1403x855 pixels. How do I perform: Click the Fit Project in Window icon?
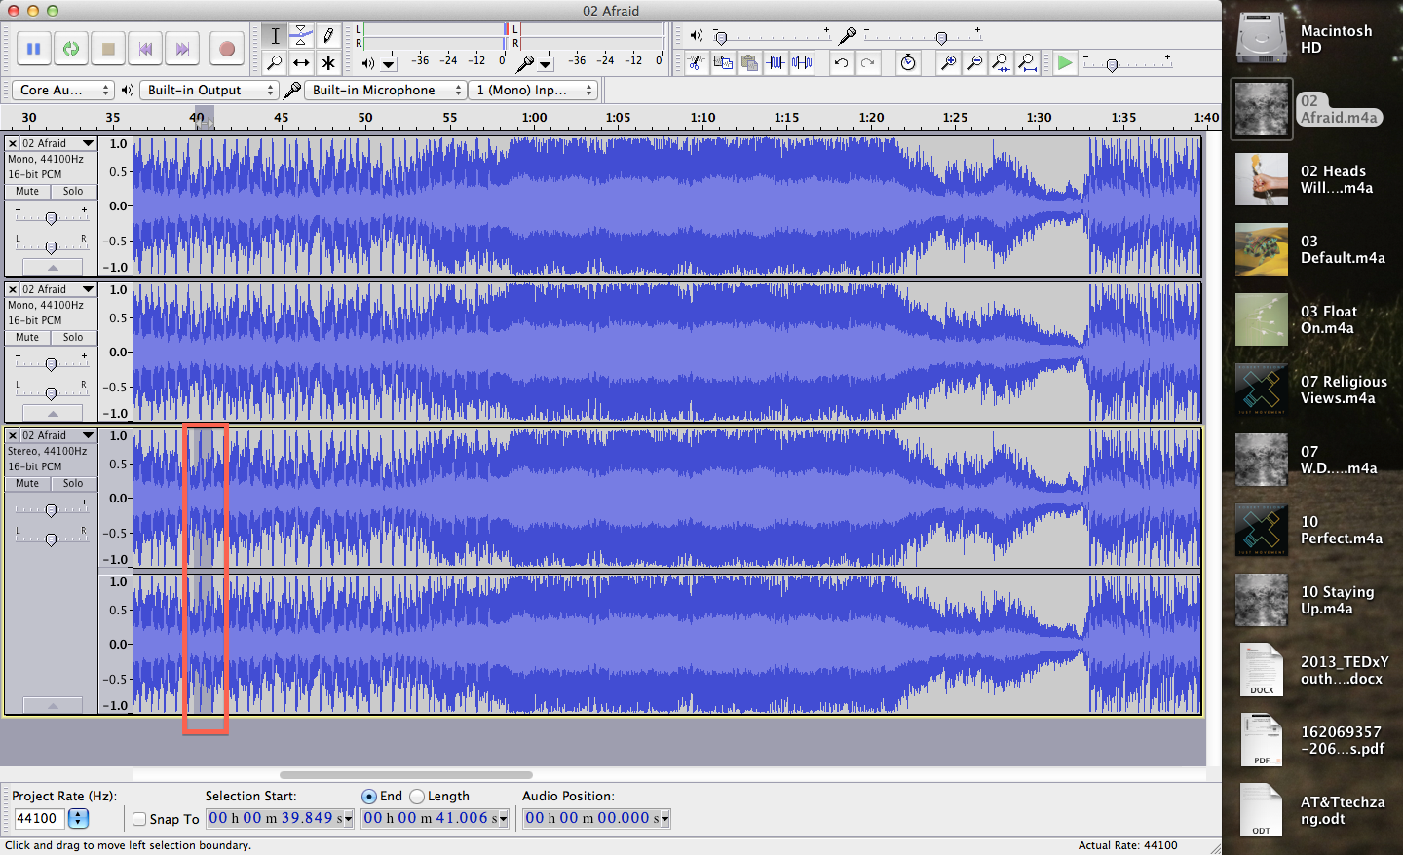(x=1028, y=62)
